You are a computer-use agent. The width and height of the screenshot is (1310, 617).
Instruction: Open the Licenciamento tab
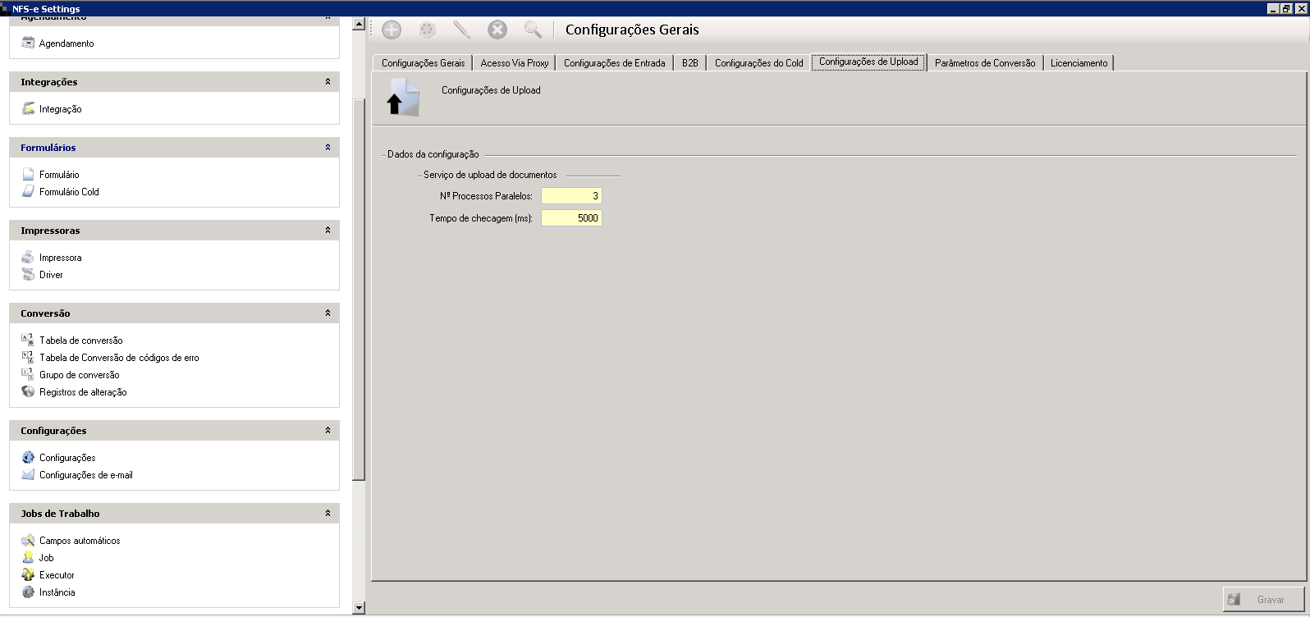[x=1079, y=63]
